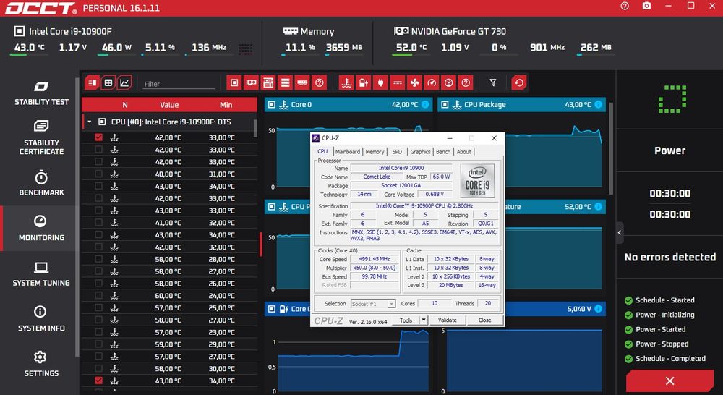
Task: Show info for CPU Package graph
Action: click(598, 104)
